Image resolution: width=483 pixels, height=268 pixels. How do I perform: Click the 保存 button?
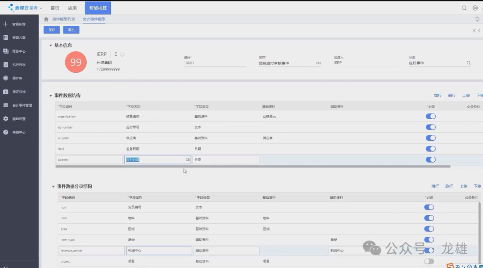(51, 30)
